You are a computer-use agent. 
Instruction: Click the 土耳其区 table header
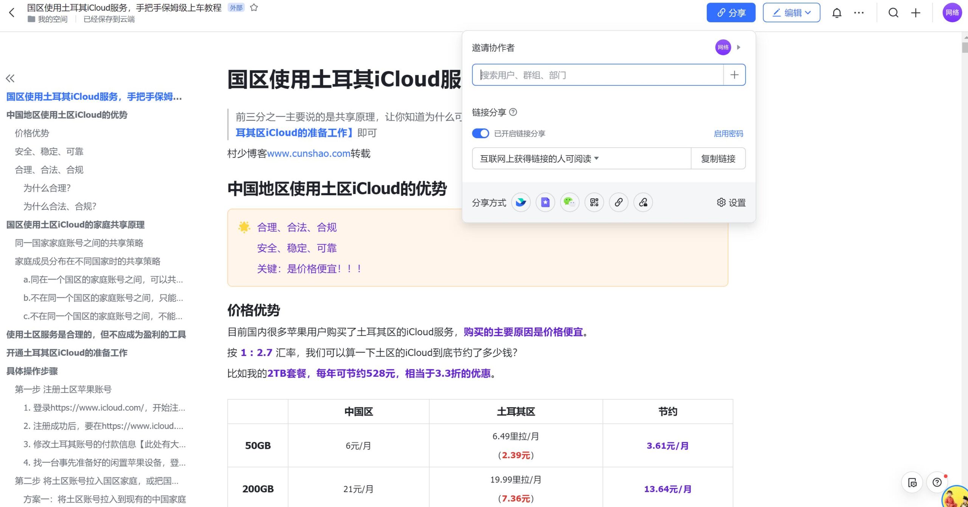pyautogui.click(x=516, y=411)
